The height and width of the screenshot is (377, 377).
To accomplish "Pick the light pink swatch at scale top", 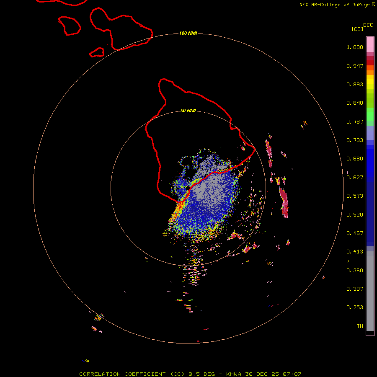I will pos(370,45).
